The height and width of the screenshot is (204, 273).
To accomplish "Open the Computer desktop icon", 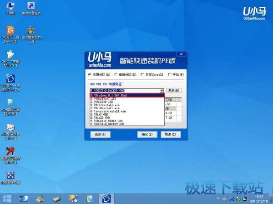I will (10, 8).
